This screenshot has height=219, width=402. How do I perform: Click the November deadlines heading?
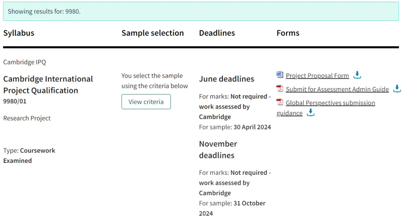click(218, 149)
